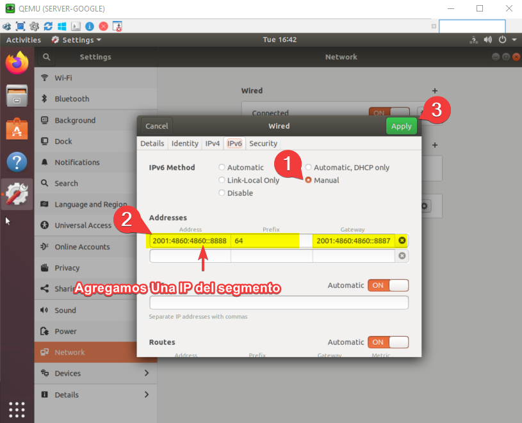Select the Link-Local Only radio option
The image size is (522, 423).
[x=222, y=180]
